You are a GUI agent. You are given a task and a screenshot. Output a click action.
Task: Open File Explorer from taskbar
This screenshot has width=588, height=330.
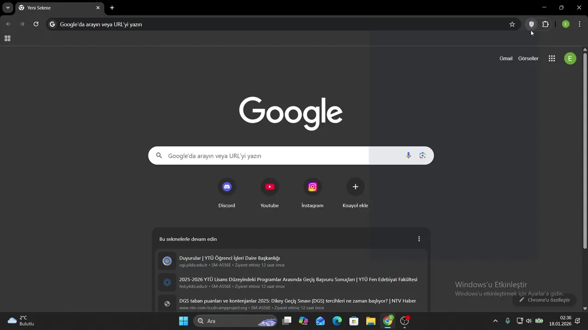[371, 321]
